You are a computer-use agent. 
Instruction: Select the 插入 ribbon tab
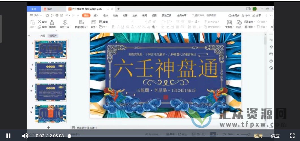coord(96,16)
